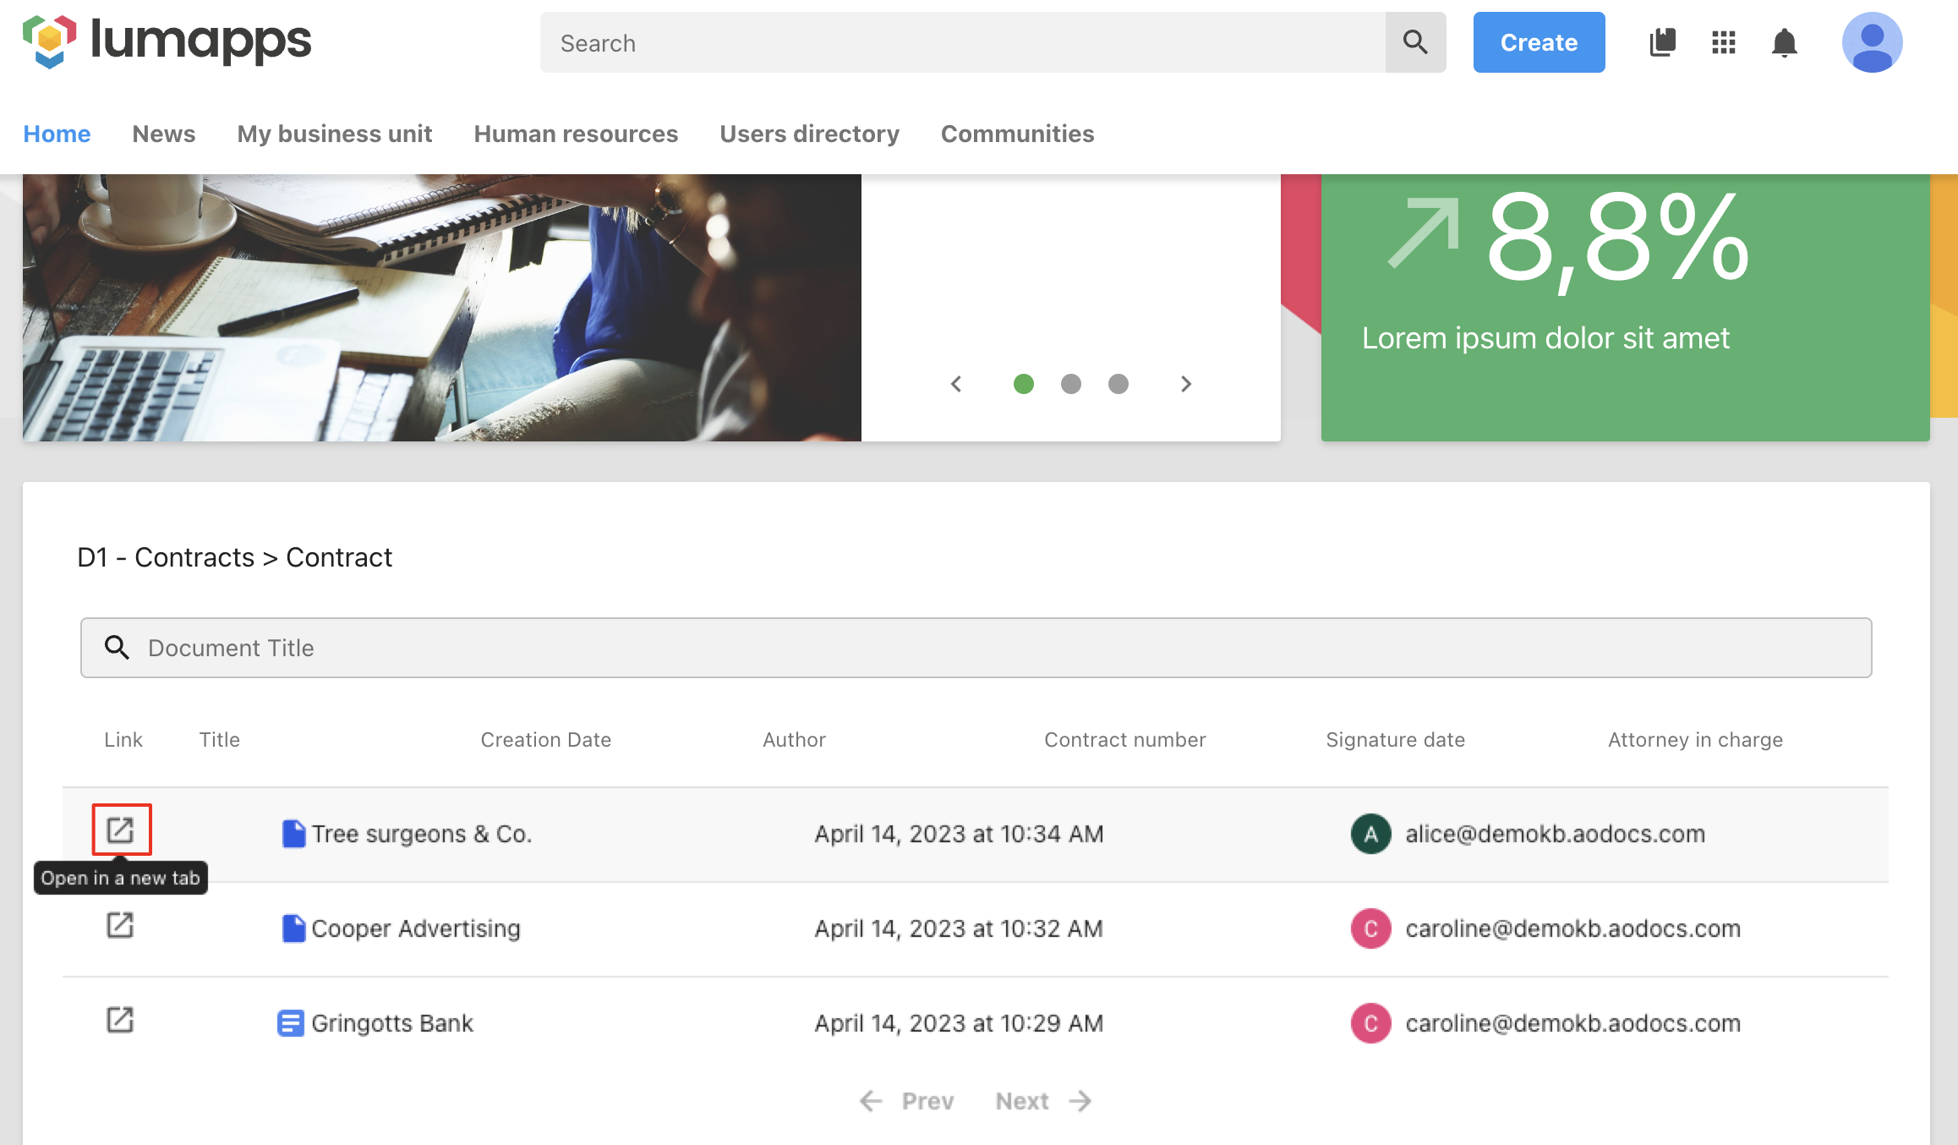Open the News navigation tab
This screenshot has height=1145, width=1958.
tap(163, 134)
